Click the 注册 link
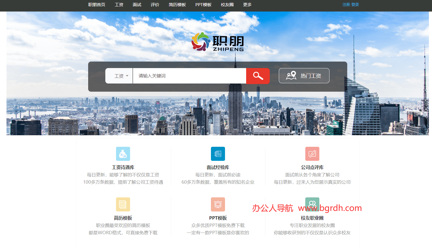Screen dimensions: 432x248 coord(346,5)
